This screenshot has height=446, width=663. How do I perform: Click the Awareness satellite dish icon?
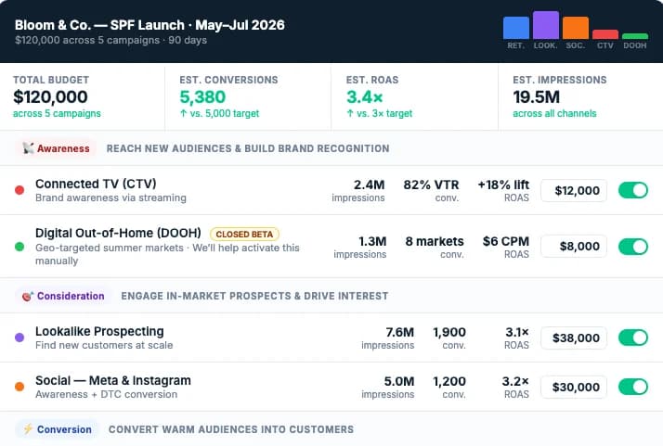pyautogui.click(x=29, y=148)
